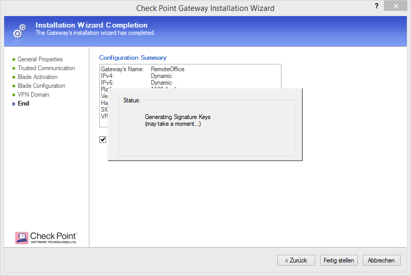Click the arrow marker beside the End step
Viewport: 411px width, 276px height.
(x=14, y=103)
